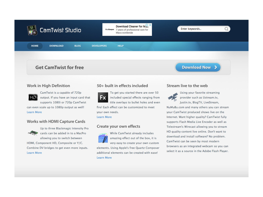Viewport: 263px width, 197px height.
Task: Click the satellite streaming icon
Action: coord(173,97)
